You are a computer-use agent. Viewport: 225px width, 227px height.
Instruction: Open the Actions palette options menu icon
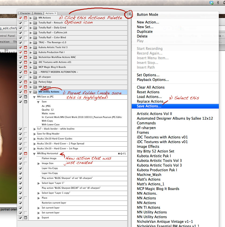[x=129, y=14]
